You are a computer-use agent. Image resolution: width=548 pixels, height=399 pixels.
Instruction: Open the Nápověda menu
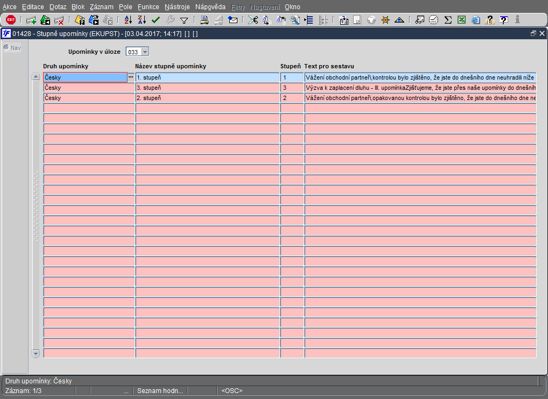click(210, 7)
